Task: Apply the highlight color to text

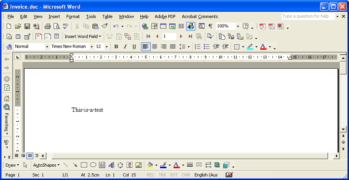Action: [250, 47]
